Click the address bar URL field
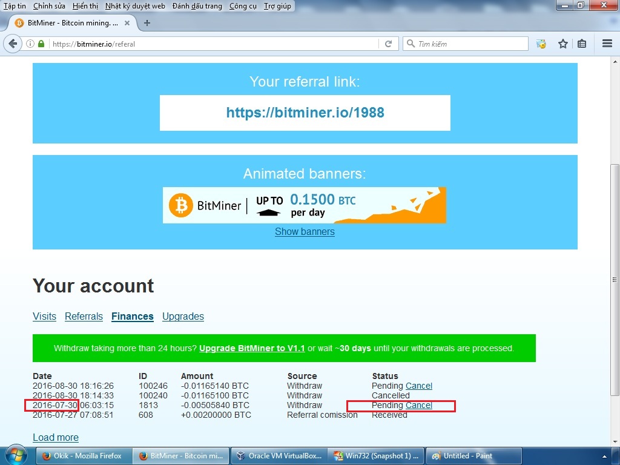The height and width of the screenshot is (465, 620). pos(214,44)
